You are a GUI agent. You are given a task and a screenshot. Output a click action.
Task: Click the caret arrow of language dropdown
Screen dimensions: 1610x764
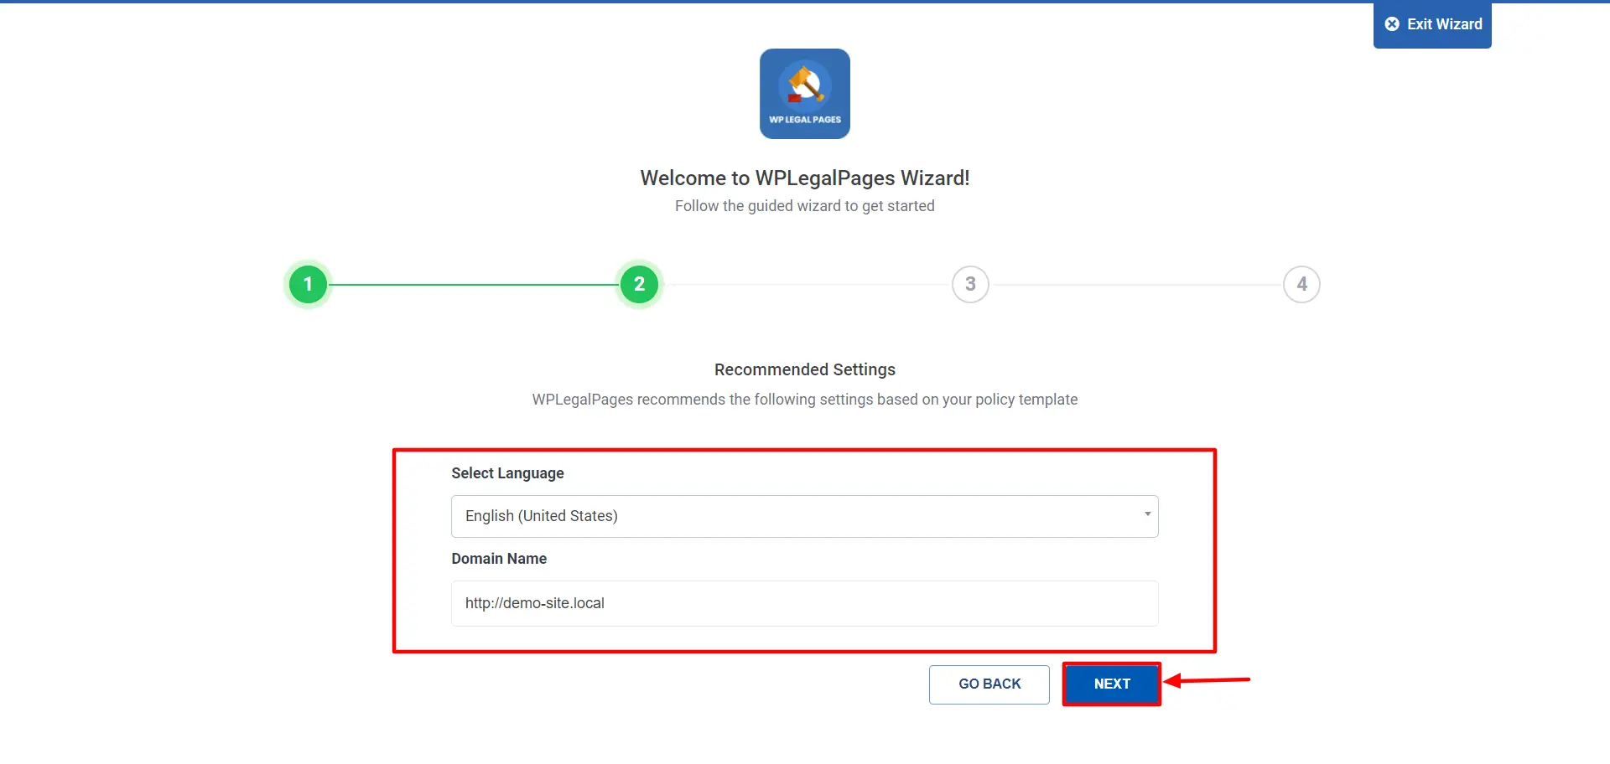coord(1147,514)
